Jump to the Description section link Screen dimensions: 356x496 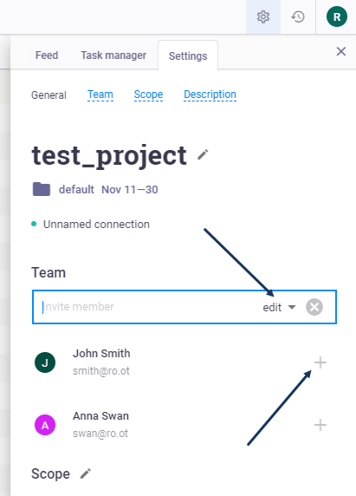[210, 95]
